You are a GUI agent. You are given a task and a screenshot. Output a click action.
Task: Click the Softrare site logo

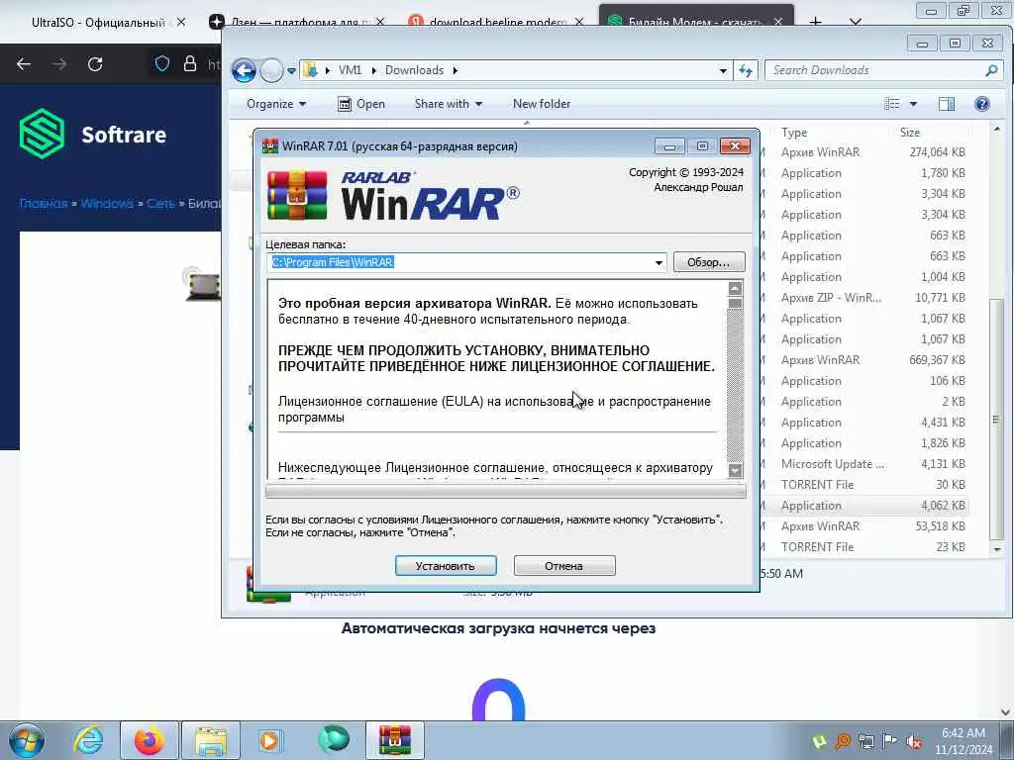coord(93,135)
